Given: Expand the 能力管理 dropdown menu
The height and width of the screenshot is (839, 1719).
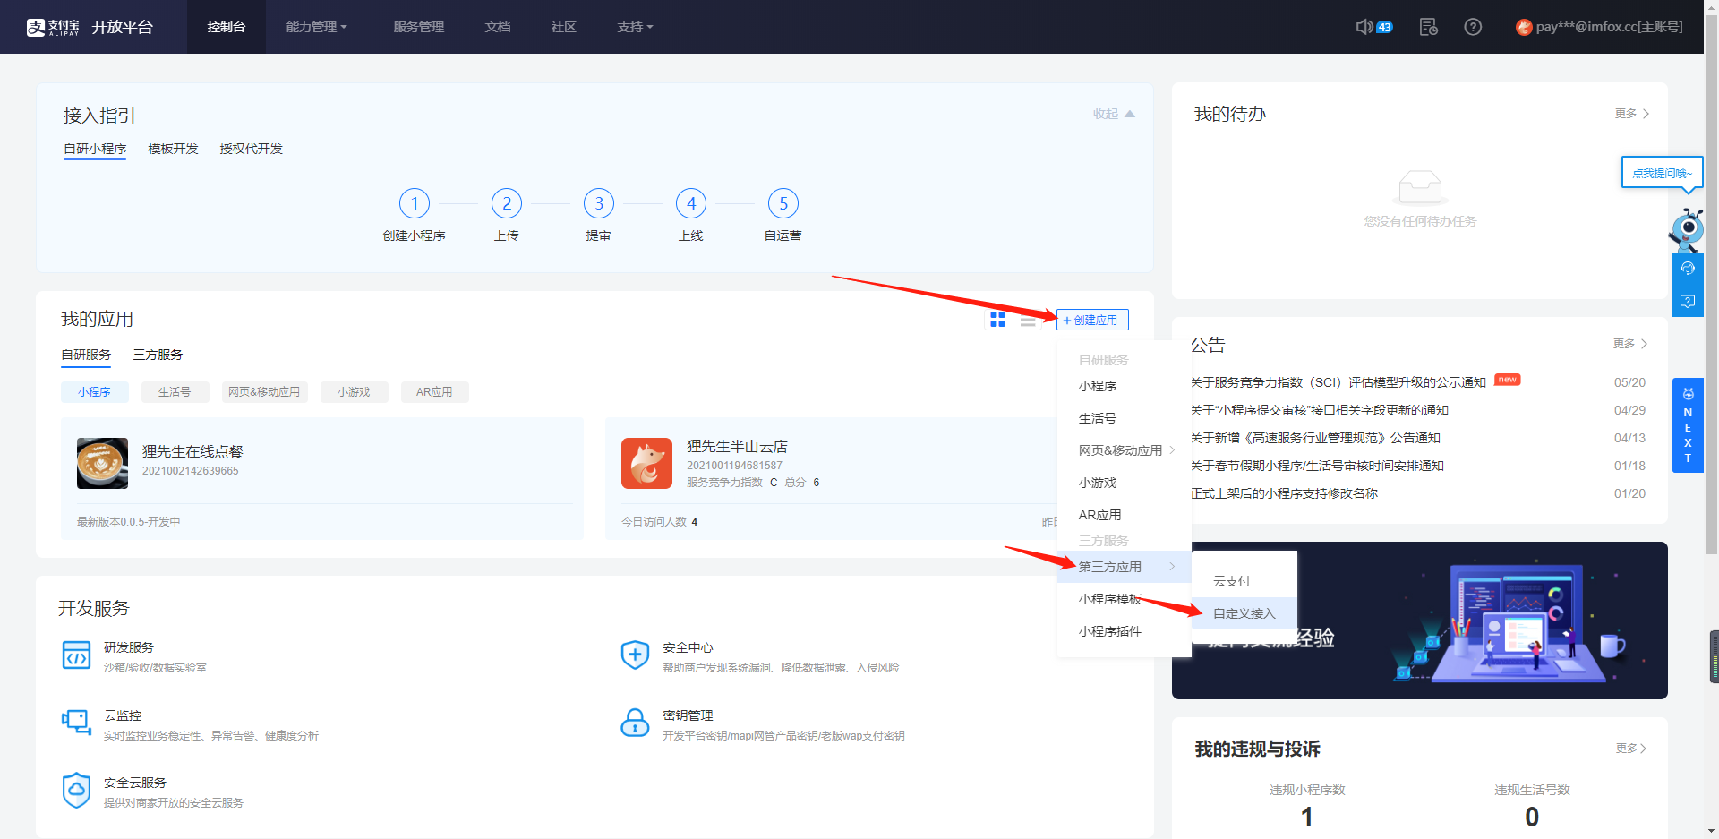Looking at the screenshot, I should coord(316,27).
